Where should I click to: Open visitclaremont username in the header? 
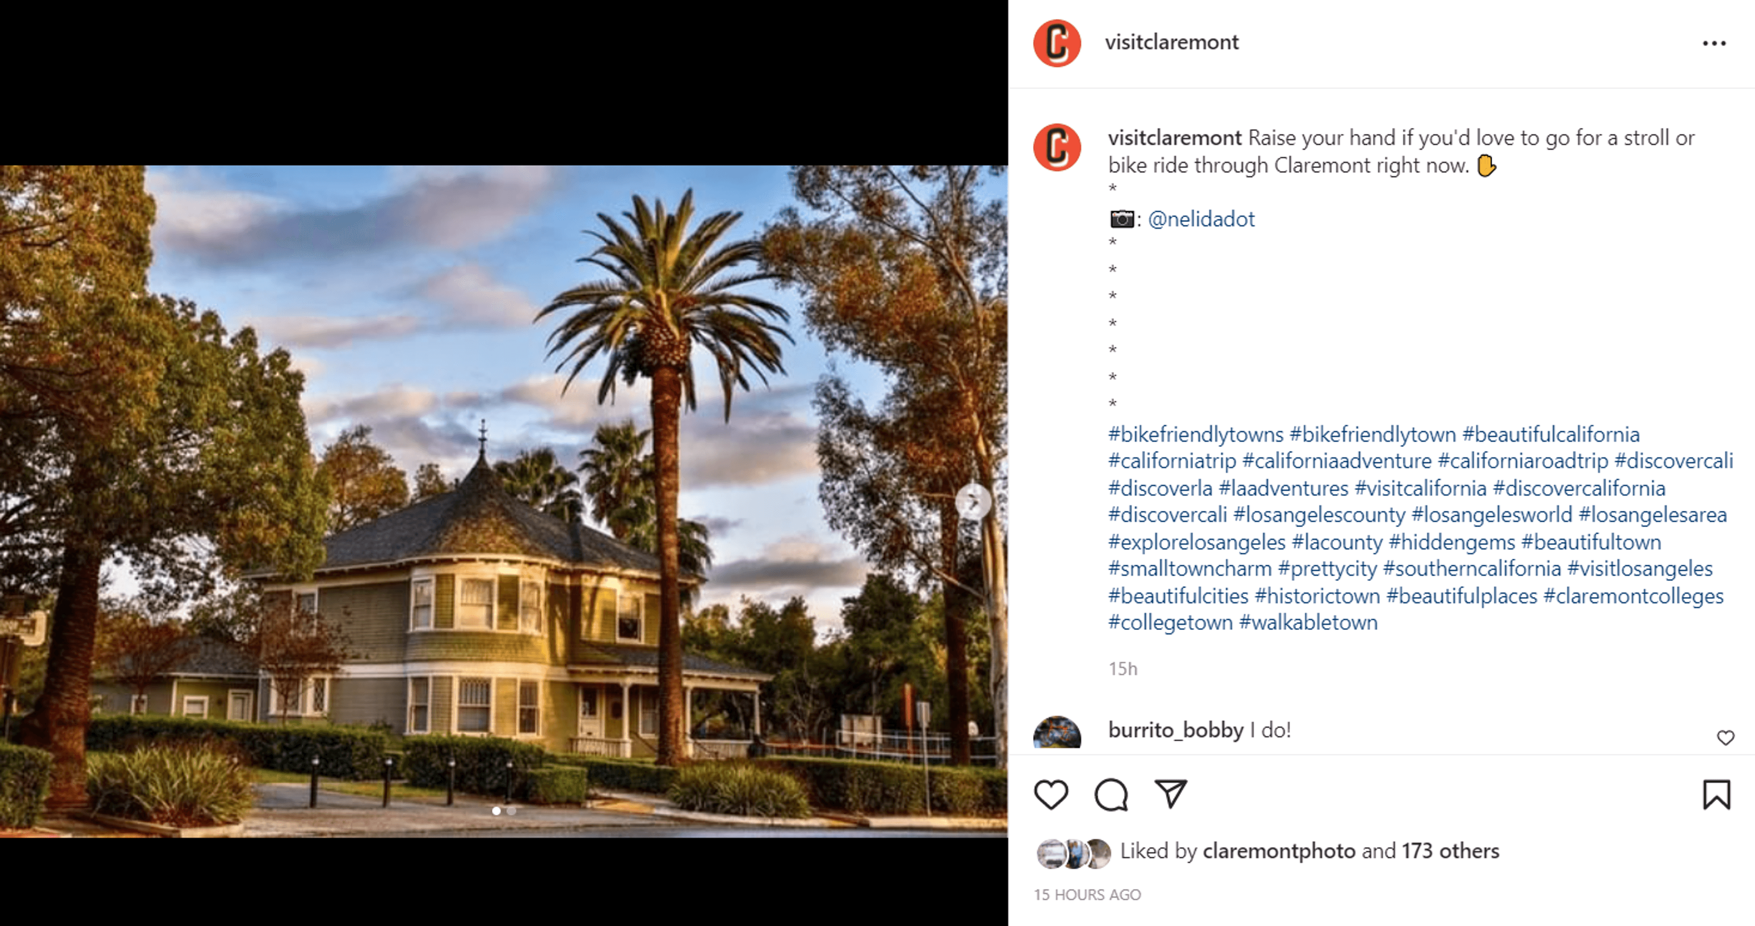point(1172,42)
